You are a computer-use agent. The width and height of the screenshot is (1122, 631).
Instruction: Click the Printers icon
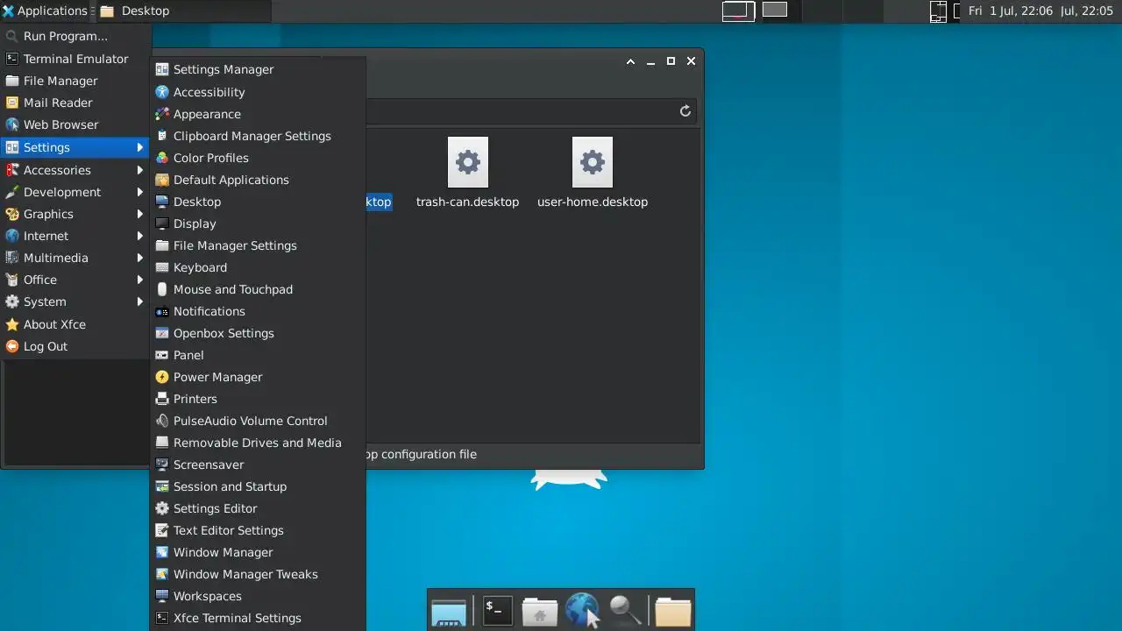click(x=161, y=399)
